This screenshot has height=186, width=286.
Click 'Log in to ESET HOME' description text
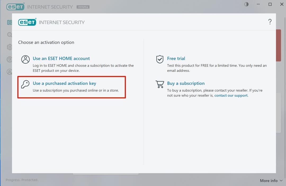point(83,68)
